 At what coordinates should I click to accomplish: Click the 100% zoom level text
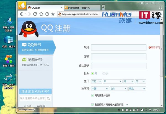(x=156, y=110)
